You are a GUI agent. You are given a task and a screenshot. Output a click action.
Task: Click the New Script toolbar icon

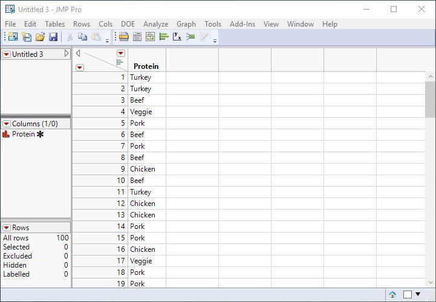(x=27, y=37)
